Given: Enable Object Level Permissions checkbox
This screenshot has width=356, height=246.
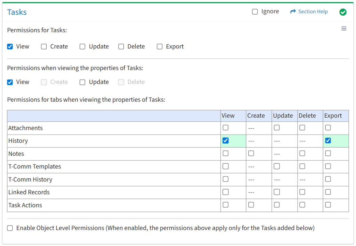Looking at the screenshot, I should 10,228.
